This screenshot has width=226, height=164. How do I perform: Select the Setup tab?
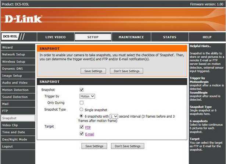pyautogui.click(x=93, y=37)
